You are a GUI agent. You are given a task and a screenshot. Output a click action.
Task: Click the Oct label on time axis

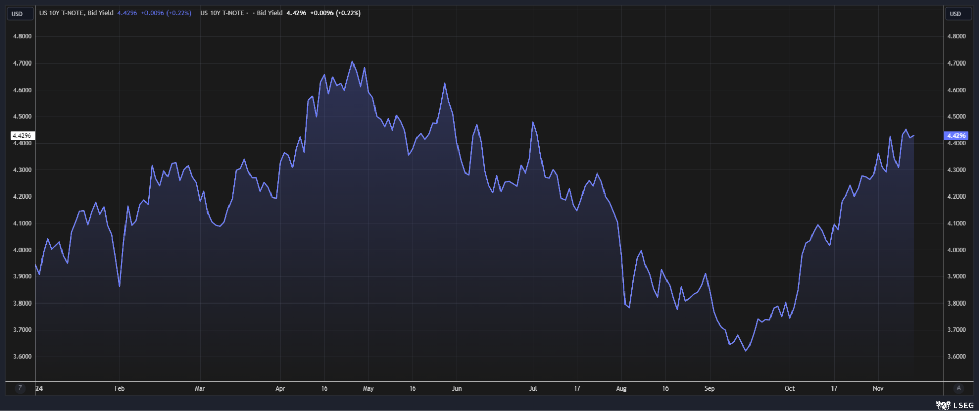coord(789,388)
